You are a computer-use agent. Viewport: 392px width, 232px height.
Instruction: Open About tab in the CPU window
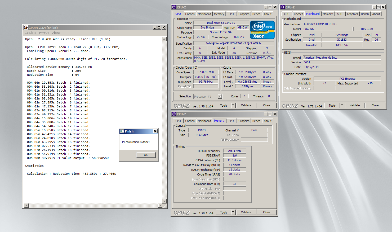click(268, 14)
